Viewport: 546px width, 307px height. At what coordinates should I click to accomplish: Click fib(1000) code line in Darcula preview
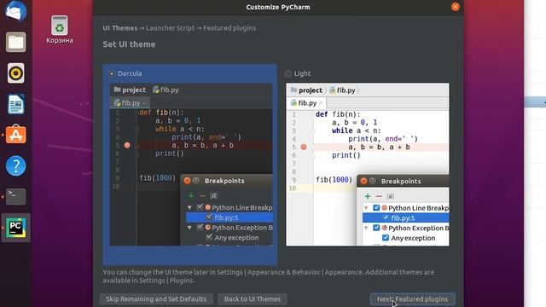(x=157, y=178)
